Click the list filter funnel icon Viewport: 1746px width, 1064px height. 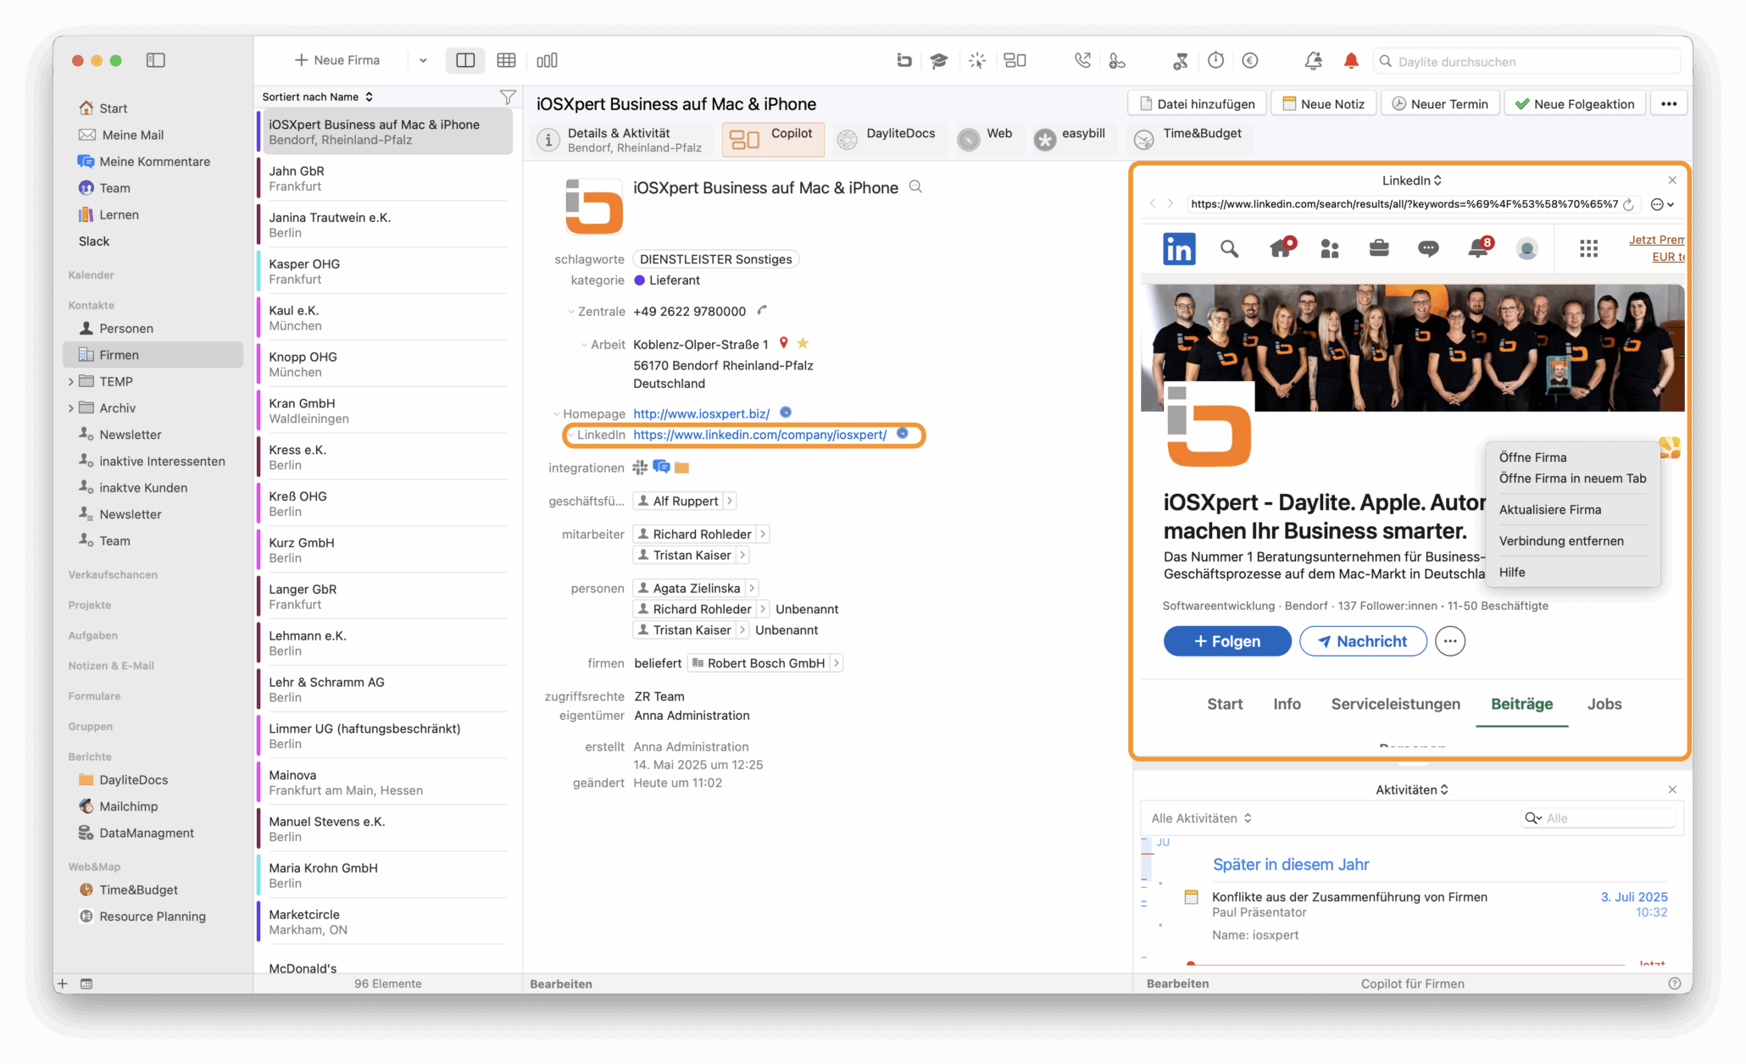pos(507,97)
